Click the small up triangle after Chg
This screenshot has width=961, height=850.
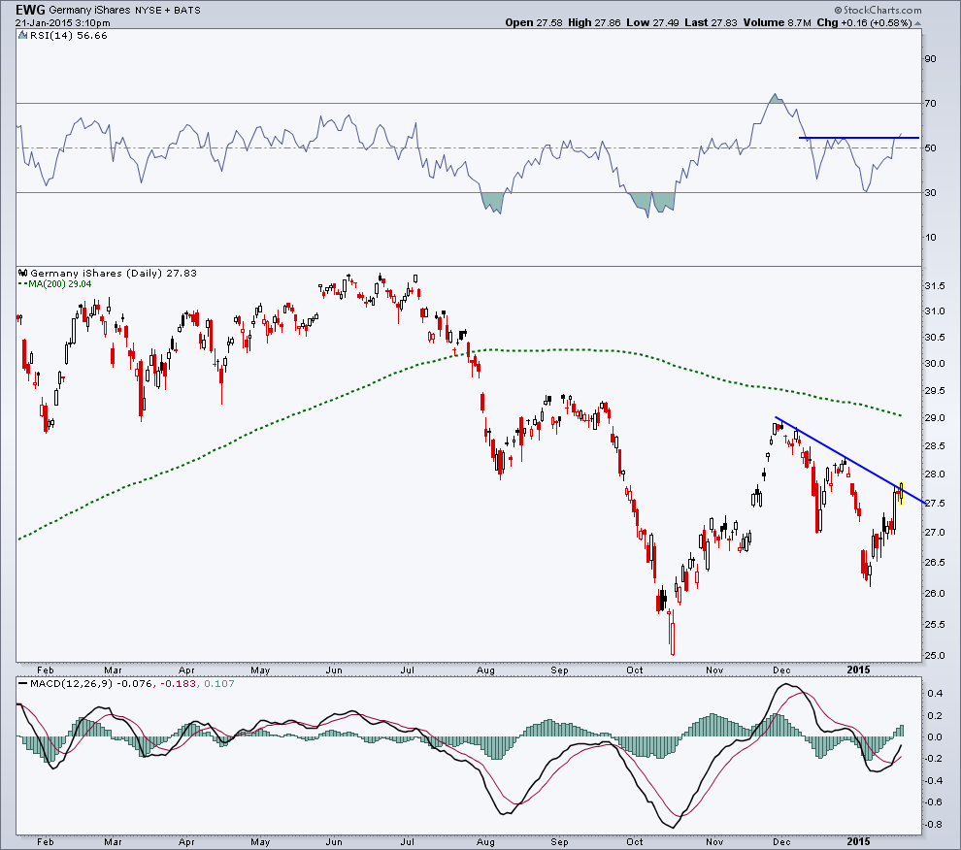[x=917, y=24]
